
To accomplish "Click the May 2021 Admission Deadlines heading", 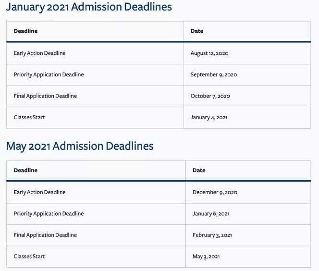I will click(x=80, y=146).
